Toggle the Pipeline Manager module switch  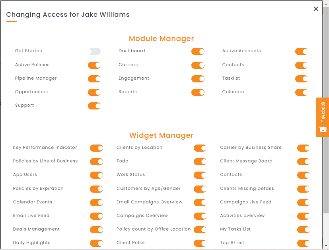coord(94,79)
